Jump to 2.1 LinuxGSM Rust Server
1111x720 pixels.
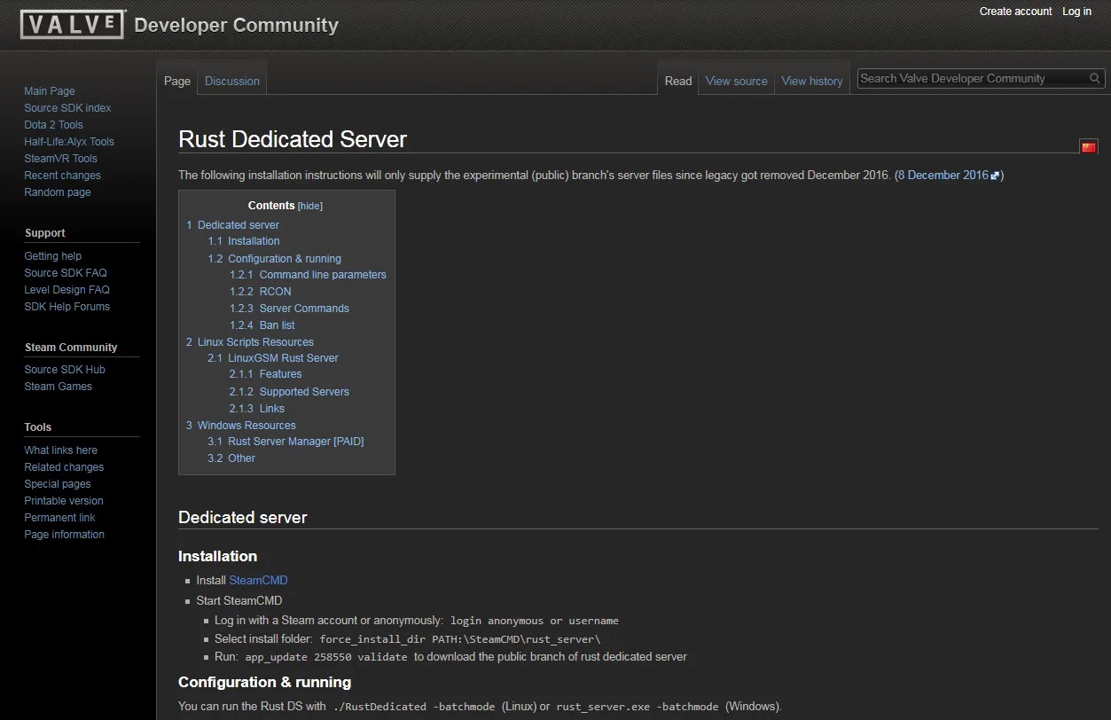(273, 358)
